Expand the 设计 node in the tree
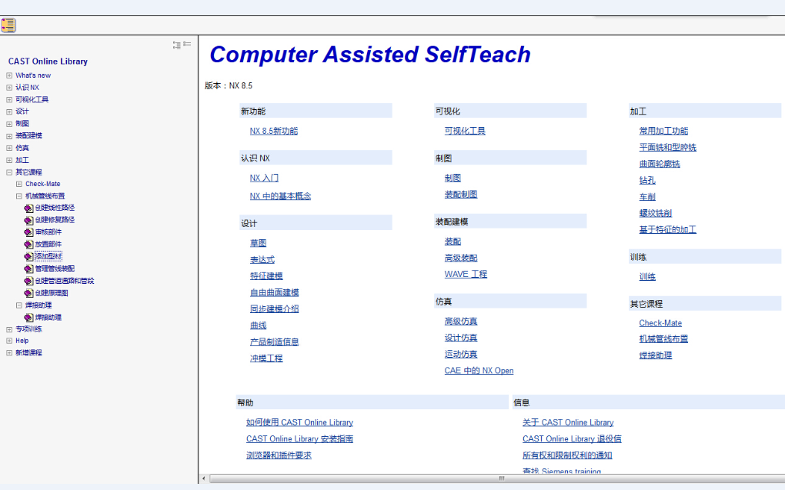The image size is (785, 490). tap(9, 112)
